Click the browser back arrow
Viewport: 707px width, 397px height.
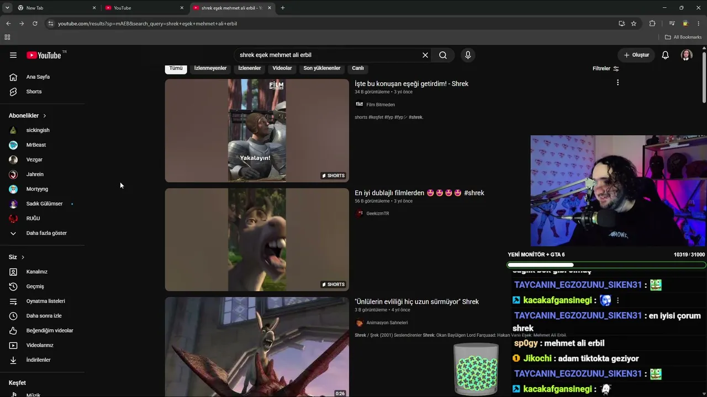pos(8,24)
